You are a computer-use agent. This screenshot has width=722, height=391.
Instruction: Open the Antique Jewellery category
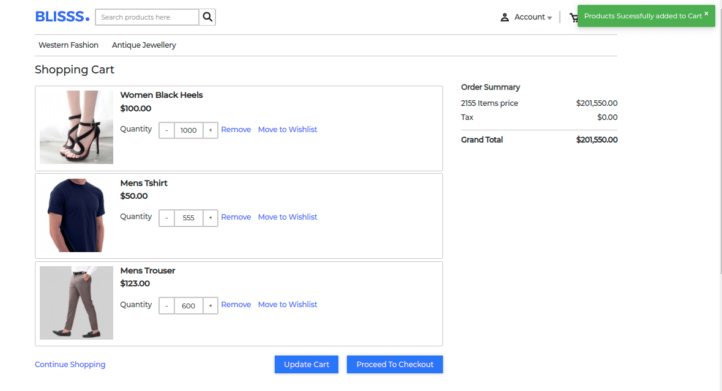(144, 45)
